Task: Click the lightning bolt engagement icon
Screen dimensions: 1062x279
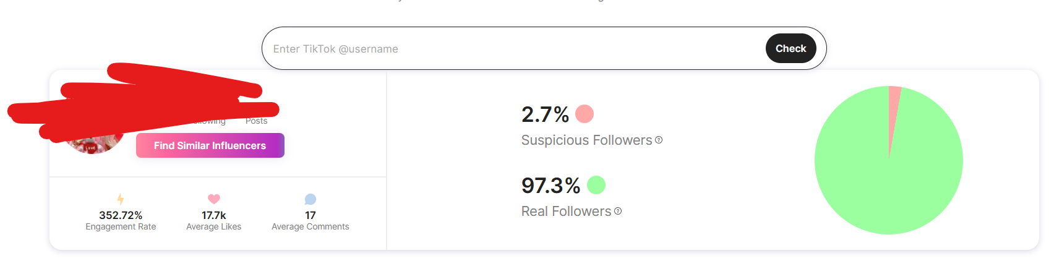Action: coord(121,199)
